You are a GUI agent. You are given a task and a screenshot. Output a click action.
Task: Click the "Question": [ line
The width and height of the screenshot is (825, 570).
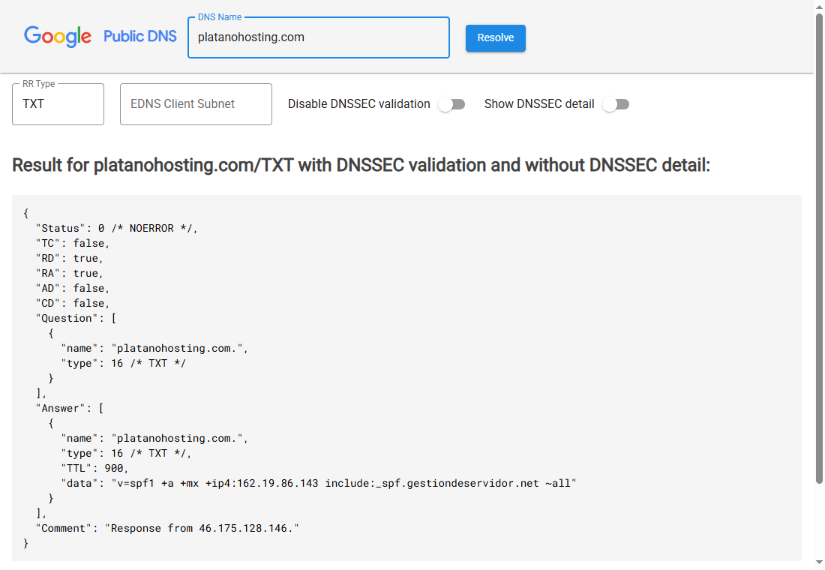coord(76,318)
